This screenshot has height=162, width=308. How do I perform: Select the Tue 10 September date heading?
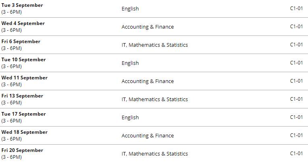click(x=23, y=60)
